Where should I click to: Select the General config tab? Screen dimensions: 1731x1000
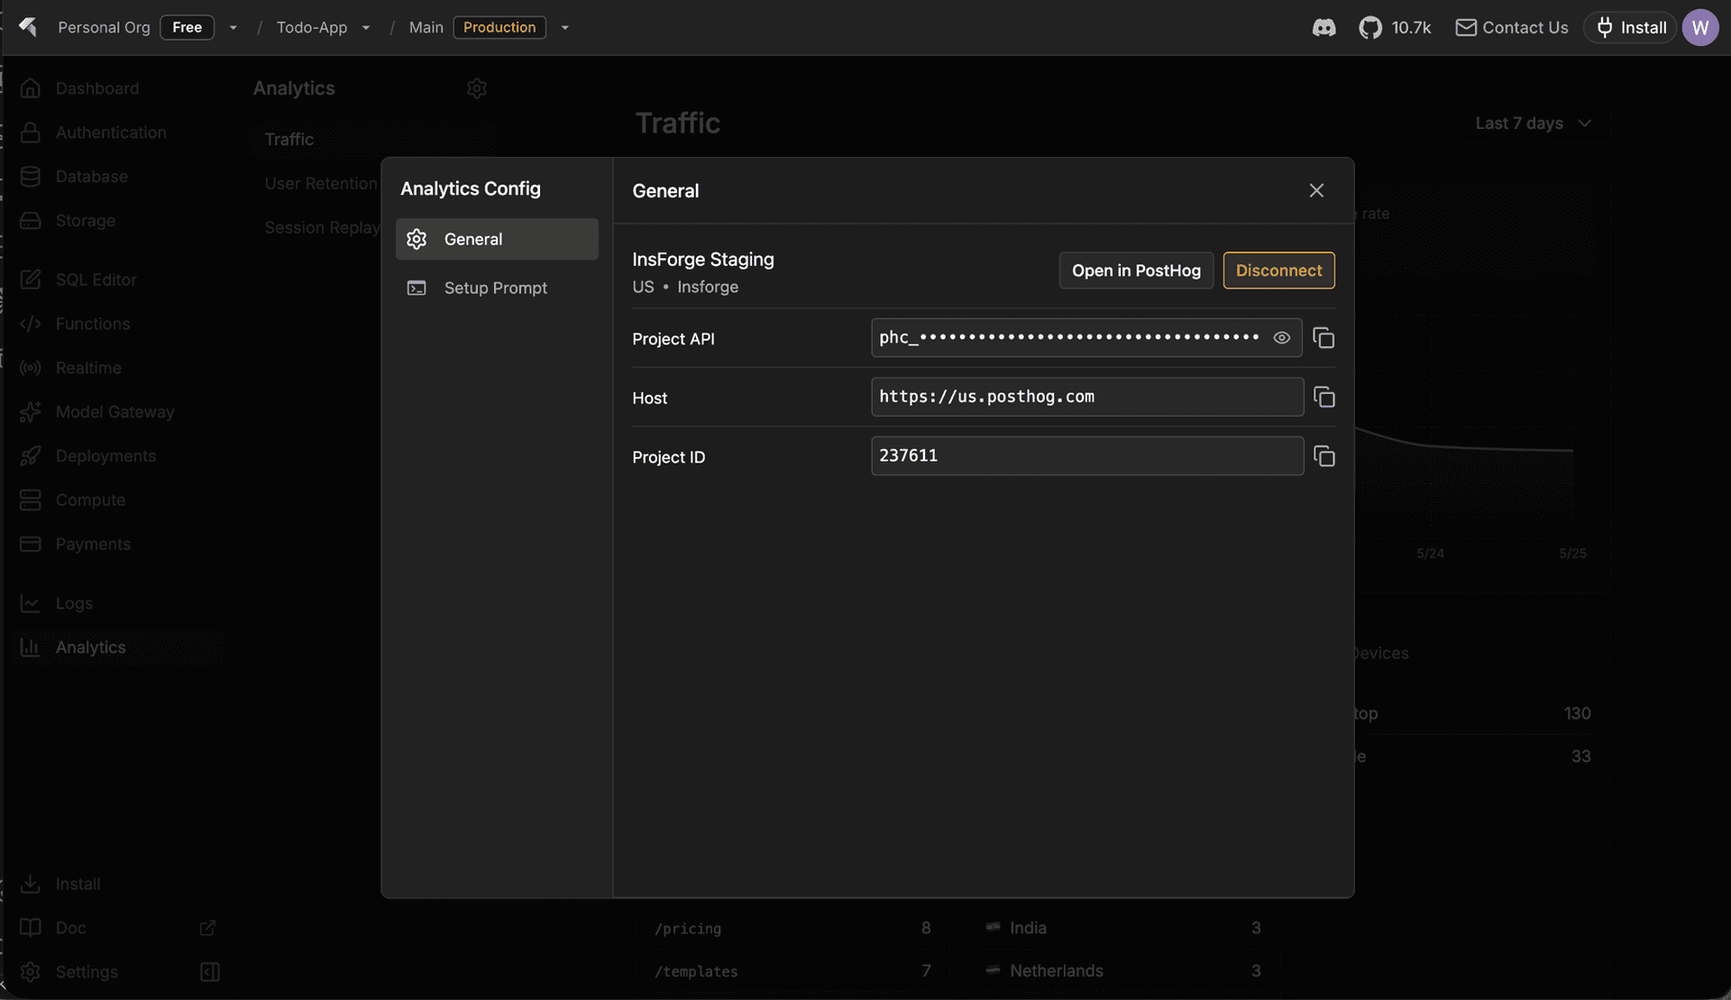(x=497, y=239)
